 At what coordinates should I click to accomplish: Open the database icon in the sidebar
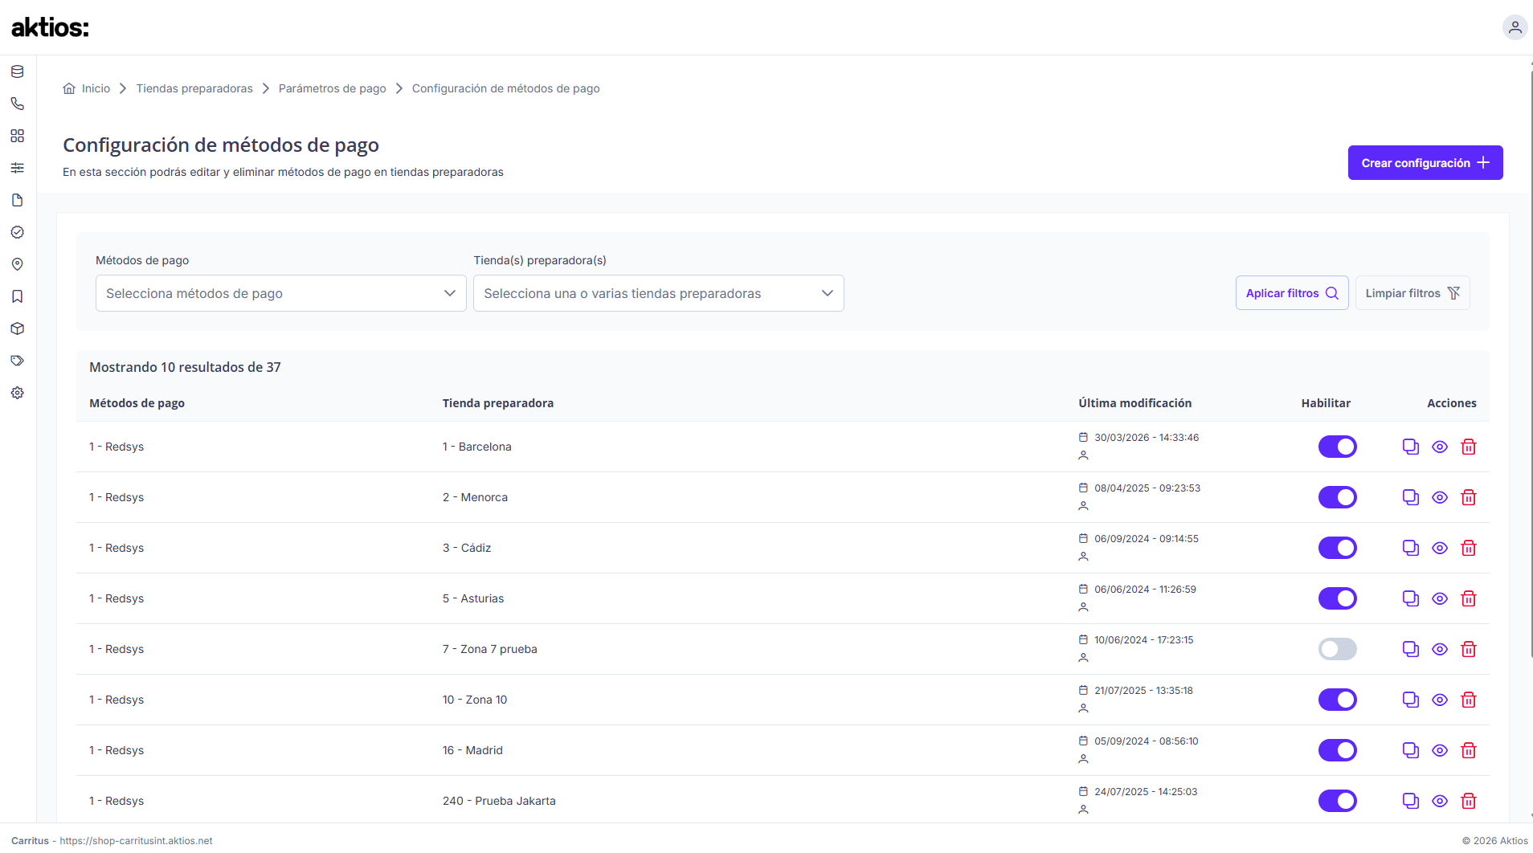click(17, 71)
